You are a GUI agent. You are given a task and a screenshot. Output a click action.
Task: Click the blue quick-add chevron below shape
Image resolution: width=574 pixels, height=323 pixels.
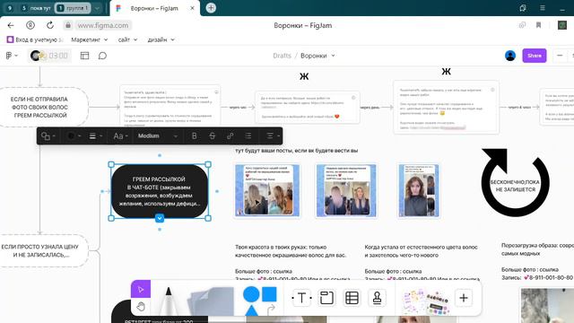tap(160, 218)
